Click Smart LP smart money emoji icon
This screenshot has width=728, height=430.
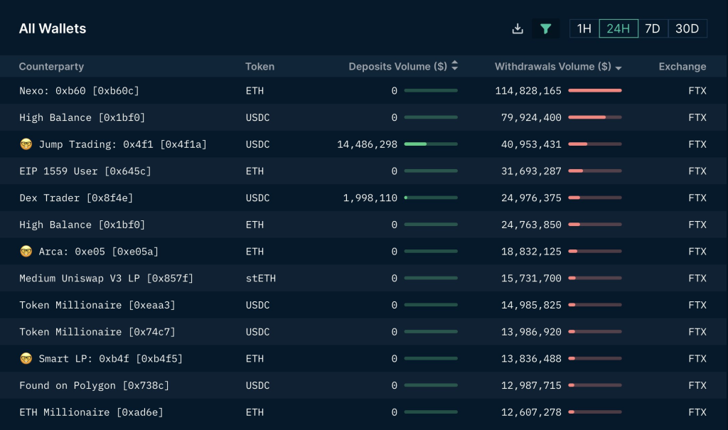pos(26,358)
